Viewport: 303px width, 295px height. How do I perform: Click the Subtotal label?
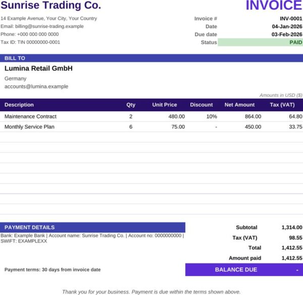(x=246, y=227)
